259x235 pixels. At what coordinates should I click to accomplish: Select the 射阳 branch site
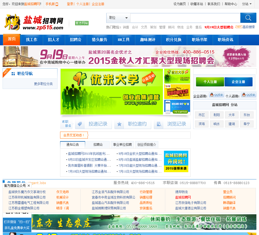pos(217,115)
